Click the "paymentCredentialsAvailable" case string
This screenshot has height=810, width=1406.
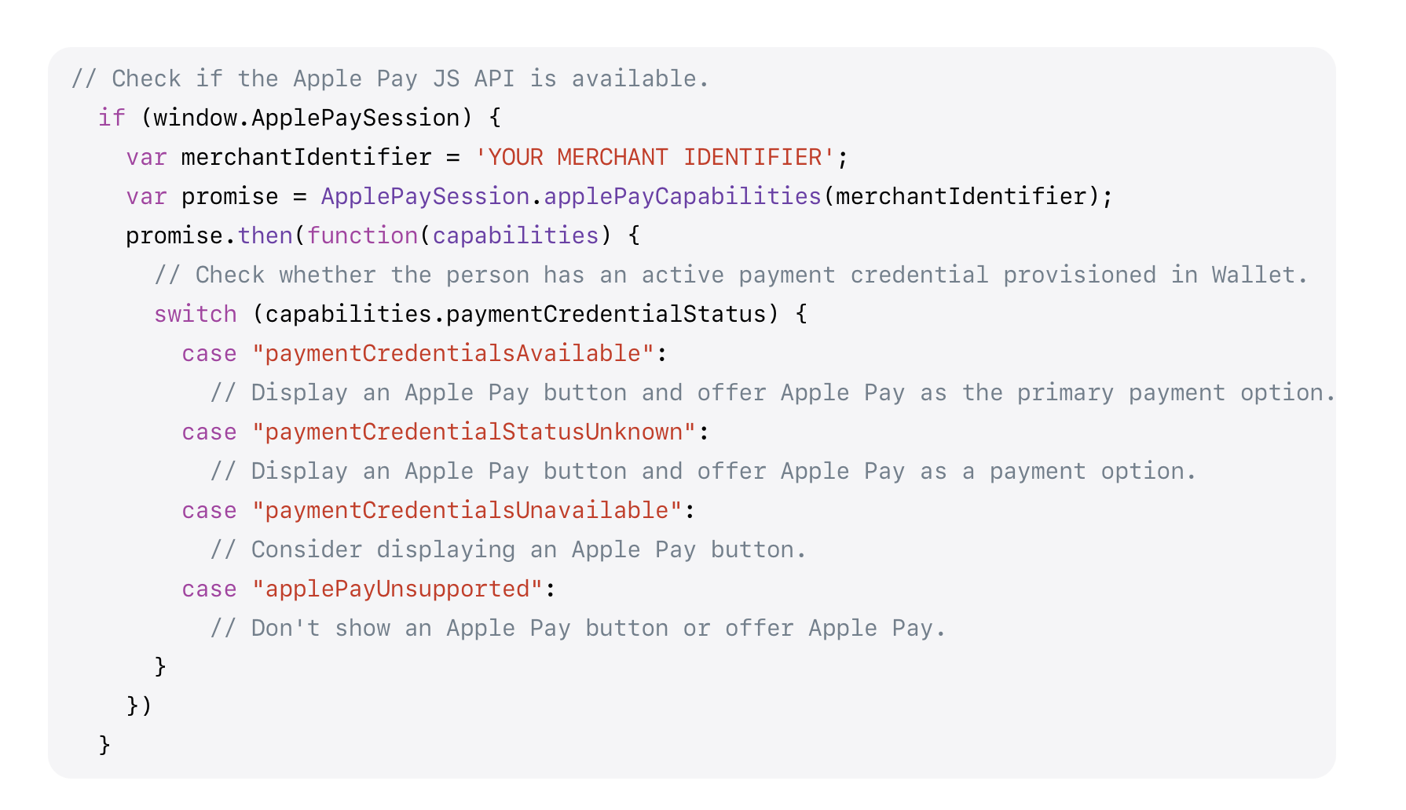pyautogui.click(x=452, y=353)
